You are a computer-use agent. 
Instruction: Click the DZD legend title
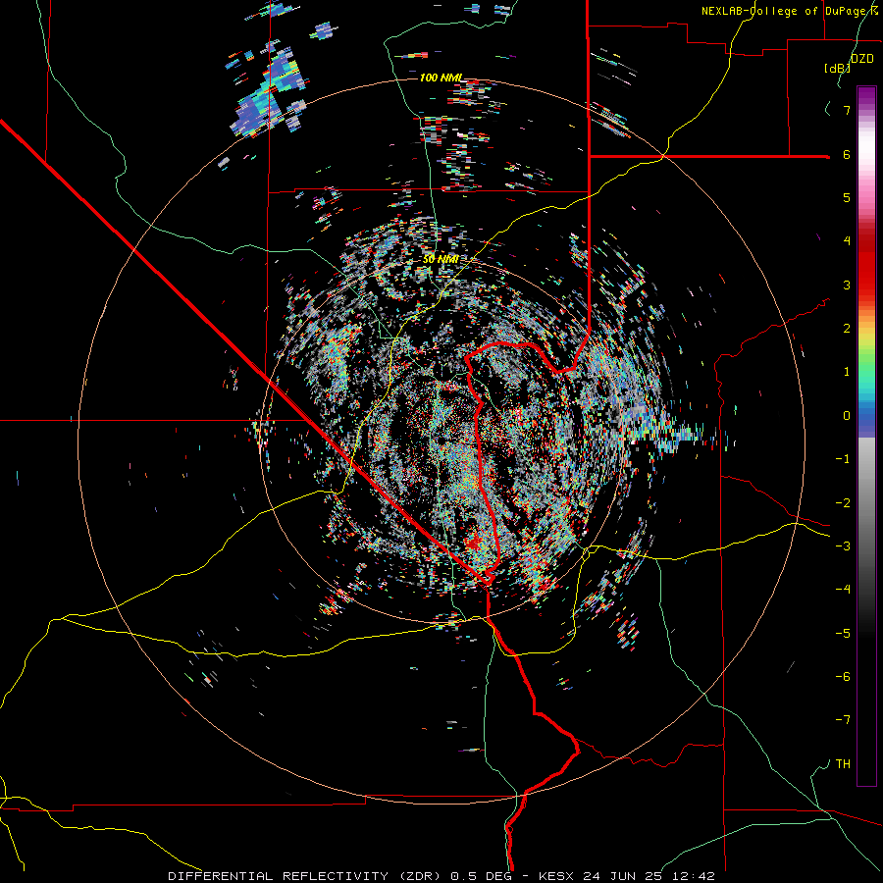click(861, 59)
